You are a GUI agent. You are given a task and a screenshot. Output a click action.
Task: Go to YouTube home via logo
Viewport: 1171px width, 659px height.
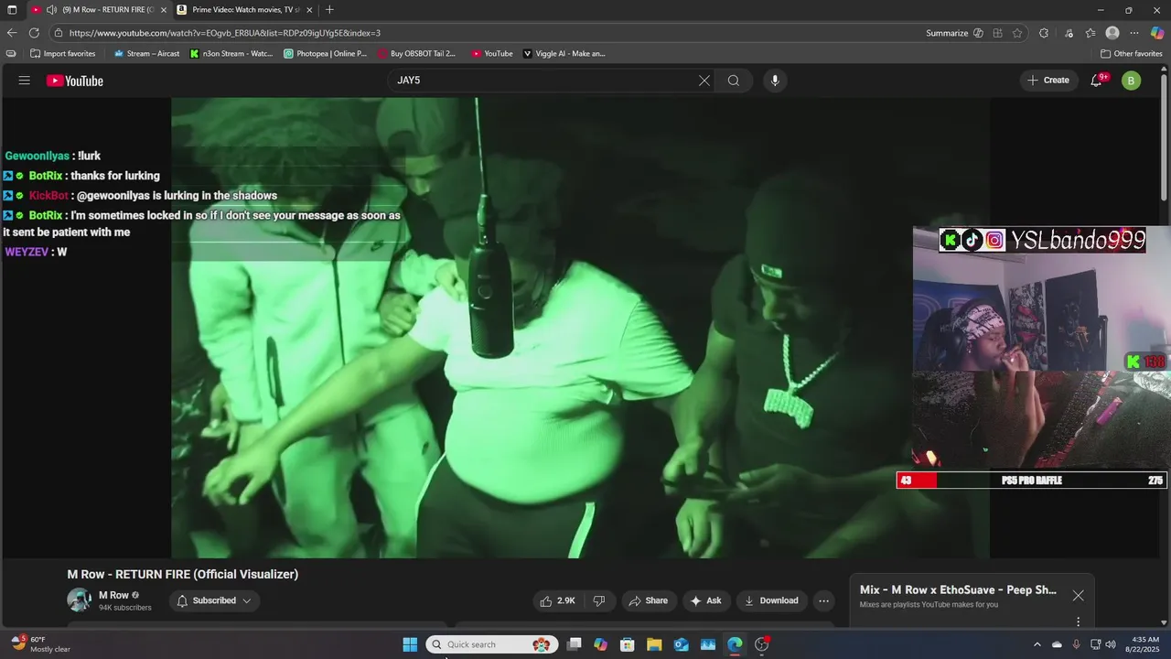click(75, 81)
